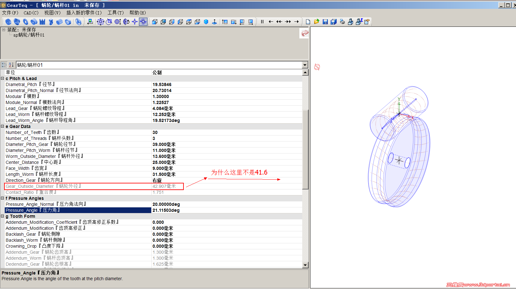The height and width of the screenshot is (289, 516).
Task: Collapse the 'g Tooth Form' section
Action: coord(3,216)
